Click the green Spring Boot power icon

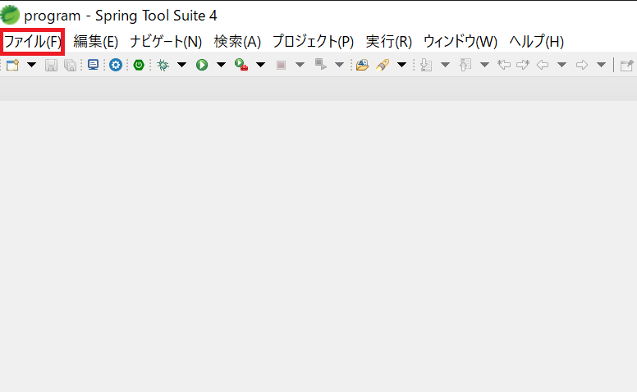point(139,65)
